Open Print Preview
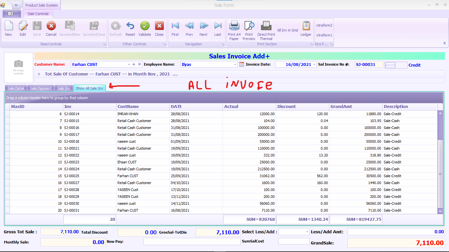The height and width of the screenshot is (252, 449). tap(249, 31)
